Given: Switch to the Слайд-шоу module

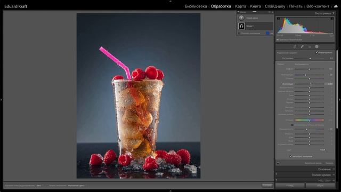Looking at the screenshot, I should point(275,6).
